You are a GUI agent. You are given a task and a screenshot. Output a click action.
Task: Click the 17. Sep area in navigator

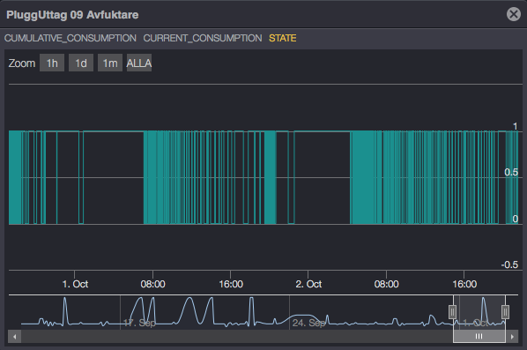click(139, 323)
